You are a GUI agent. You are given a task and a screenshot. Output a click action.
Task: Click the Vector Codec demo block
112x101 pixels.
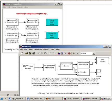[x=52, y=22]
